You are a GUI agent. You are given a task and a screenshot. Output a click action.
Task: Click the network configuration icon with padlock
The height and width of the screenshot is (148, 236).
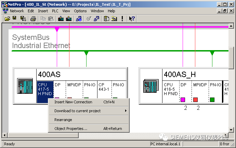[79, 19]
